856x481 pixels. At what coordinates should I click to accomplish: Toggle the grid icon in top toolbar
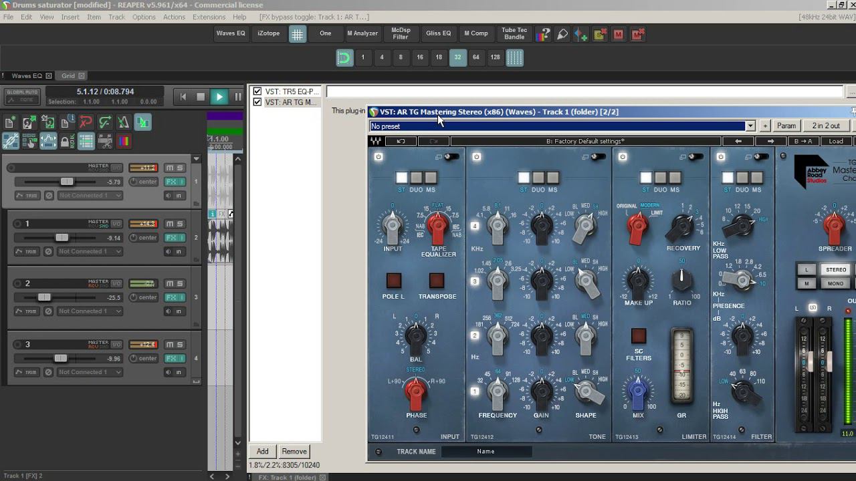[x=298, y=34]
